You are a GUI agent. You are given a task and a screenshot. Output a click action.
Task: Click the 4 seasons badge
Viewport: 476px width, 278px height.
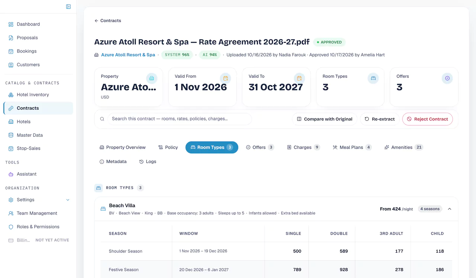pos(430,209)
